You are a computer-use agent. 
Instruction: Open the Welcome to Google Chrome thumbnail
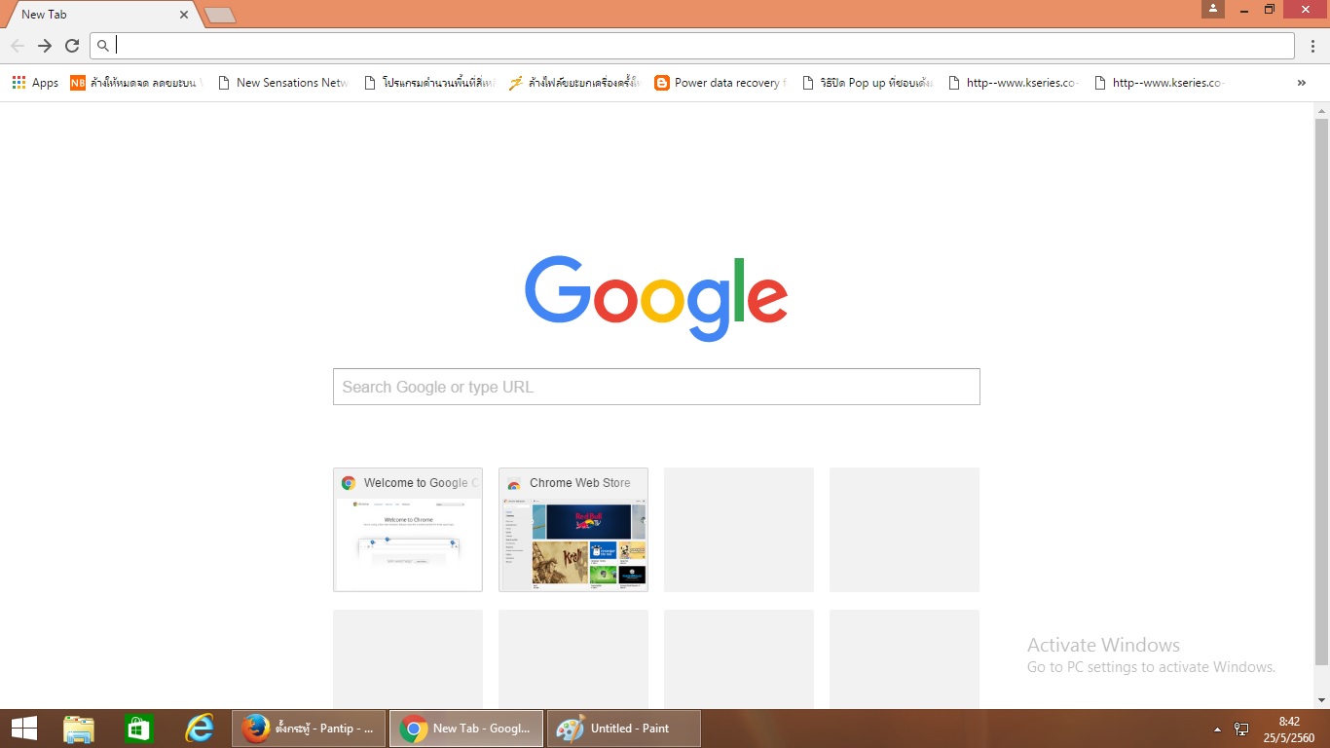408,530
